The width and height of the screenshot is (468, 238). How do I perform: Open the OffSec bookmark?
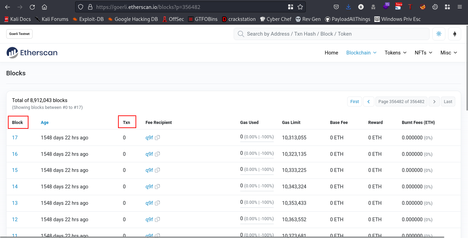173,19
